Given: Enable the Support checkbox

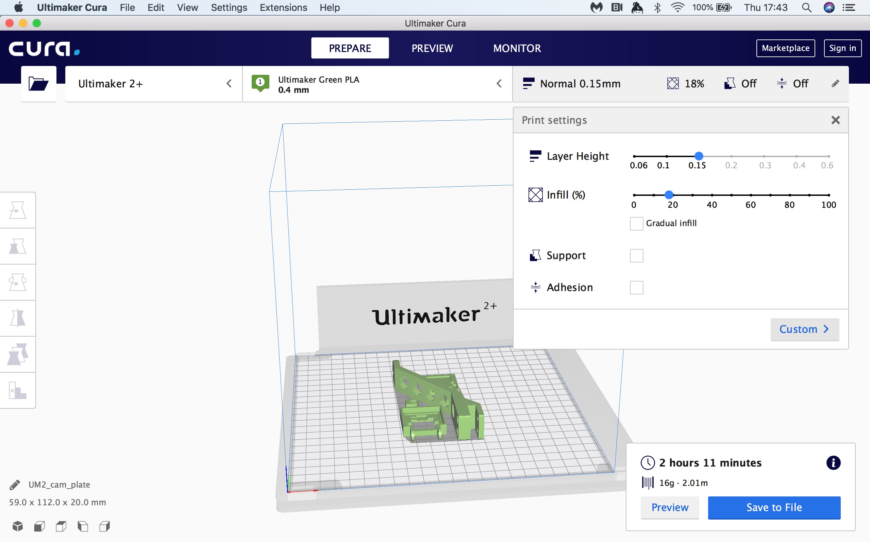Looking at the screenshot, I should coord(636,256).
